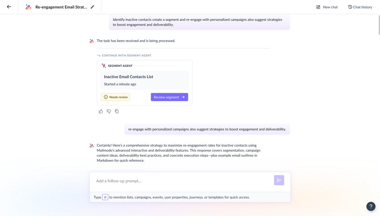Navigate back with the left arrow
The height and width of the screenshot is (216, 380).
tap(8, 7)
